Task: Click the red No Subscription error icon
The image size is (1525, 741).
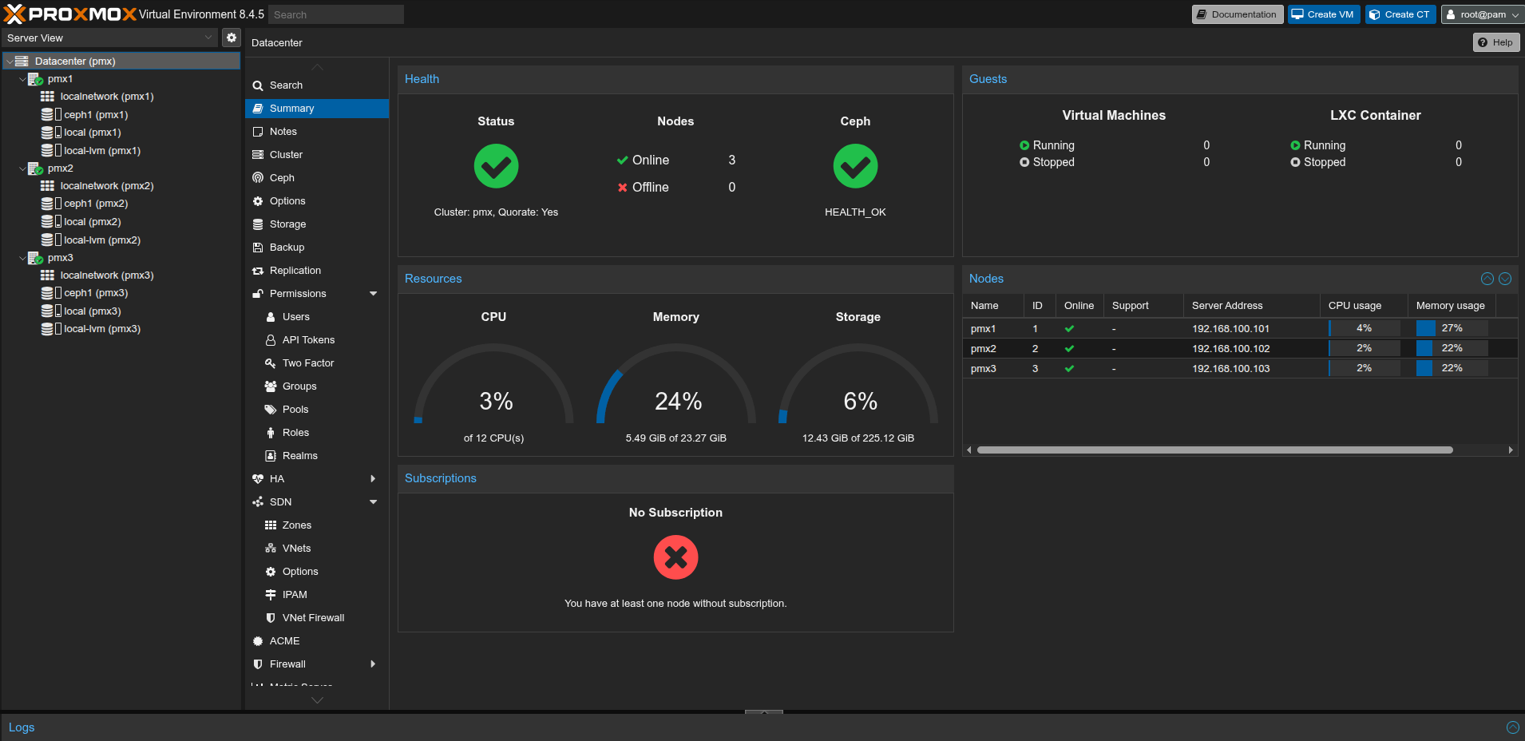Action: point(675,557)
